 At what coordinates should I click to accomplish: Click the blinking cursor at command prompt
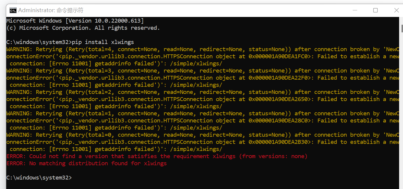75,177
